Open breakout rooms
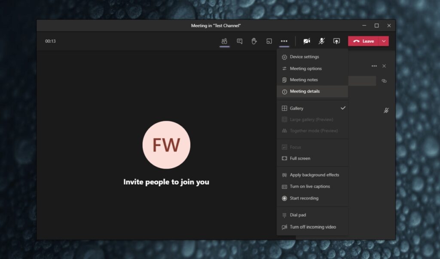 (269, 41)
